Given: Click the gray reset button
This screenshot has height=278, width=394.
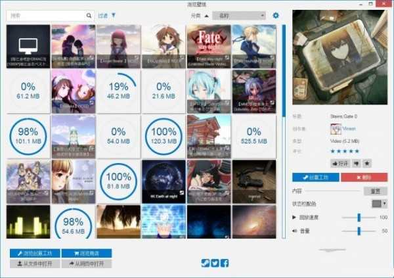Looking at the screenshot, I should click(376, 191).
